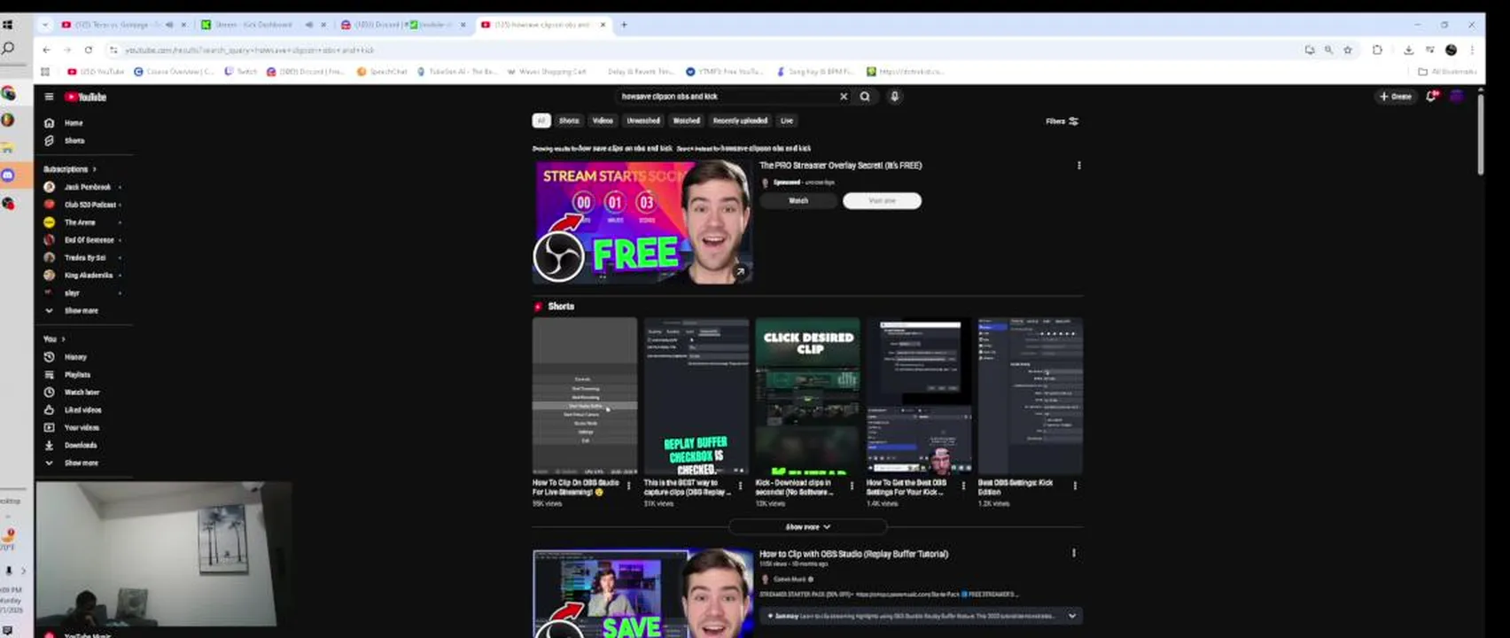Open a new browser tab

[624, 25]
